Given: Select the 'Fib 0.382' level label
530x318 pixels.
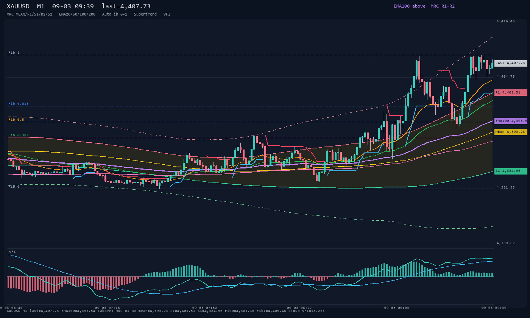Looking at the screenshot, I should pyautogui.click(x=19, y=135).
